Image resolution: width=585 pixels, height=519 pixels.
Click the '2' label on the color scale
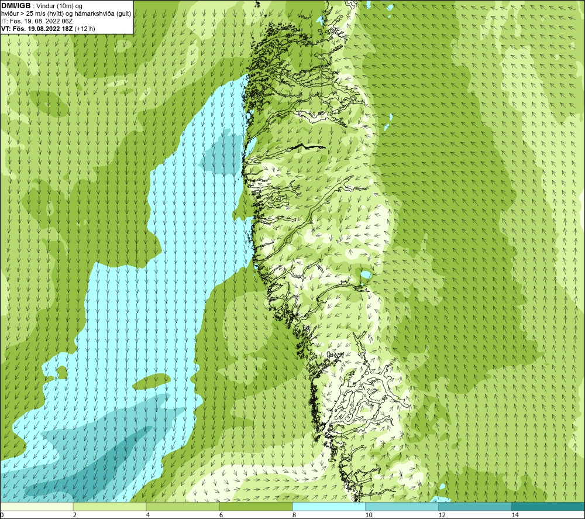[x=75, y=515]
